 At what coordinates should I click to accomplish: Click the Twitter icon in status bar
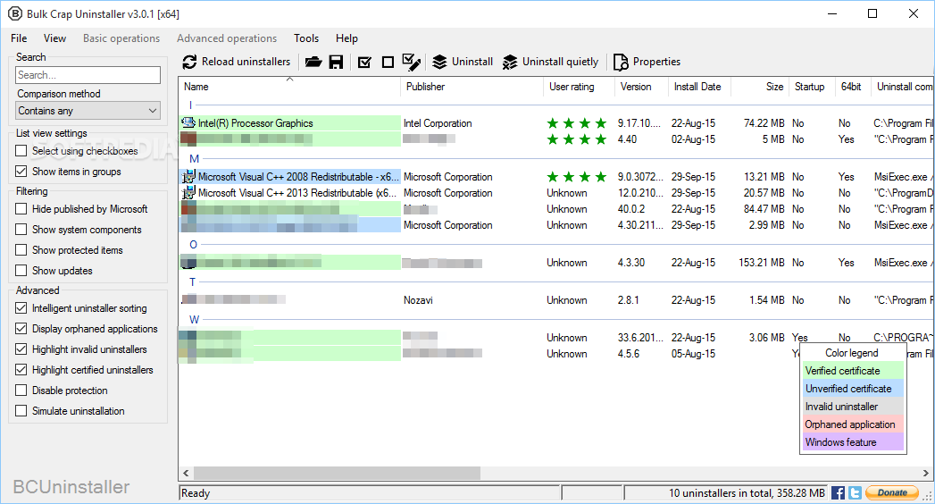pos(855,492)
